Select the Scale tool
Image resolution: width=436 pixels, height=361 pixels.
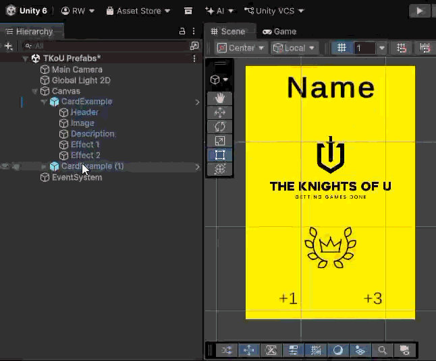pyautogui.click(x=219, y=141)
